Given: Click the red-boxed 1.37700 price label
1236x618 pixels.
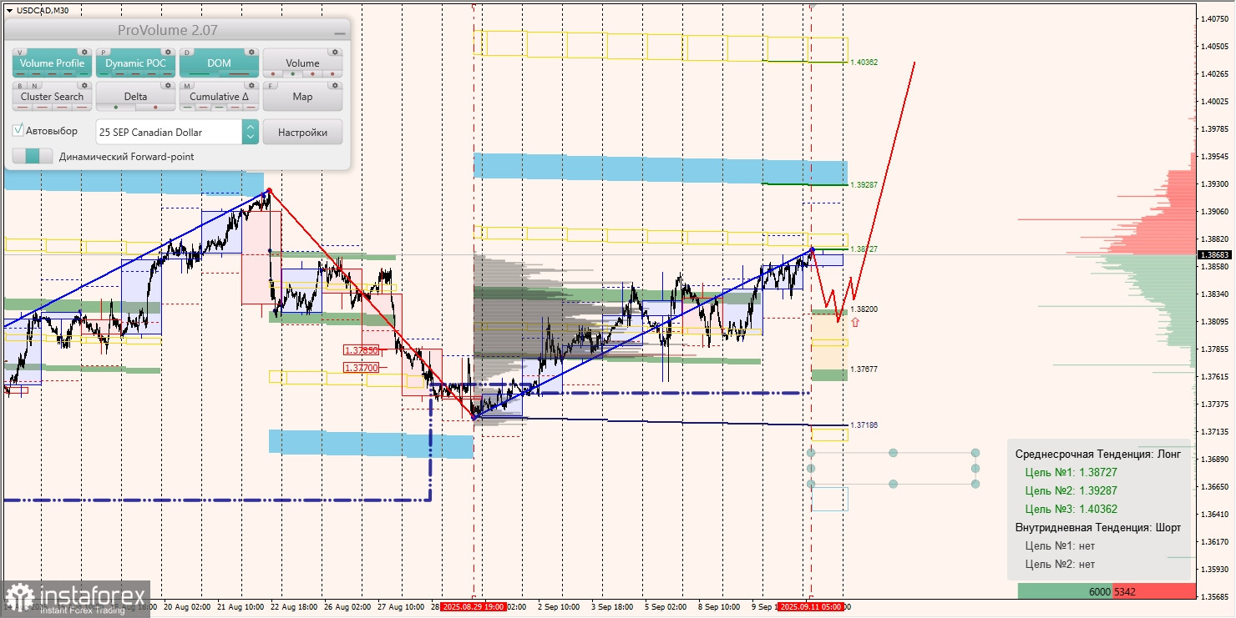Looking at the screenshot, I should click(x=362, y=367).
